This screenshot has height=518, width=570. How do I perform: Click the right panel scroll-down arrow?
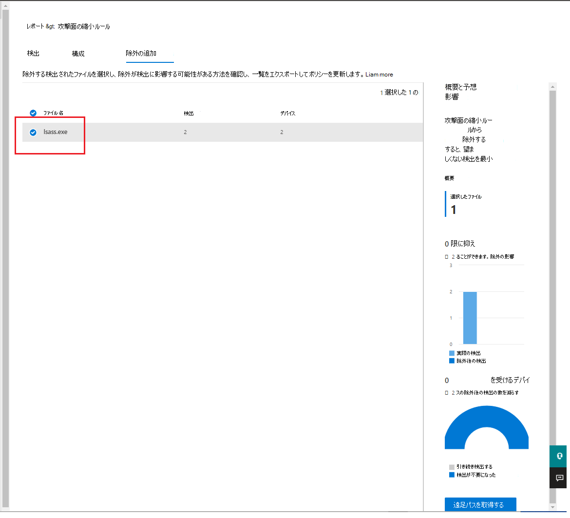[552, 507]
